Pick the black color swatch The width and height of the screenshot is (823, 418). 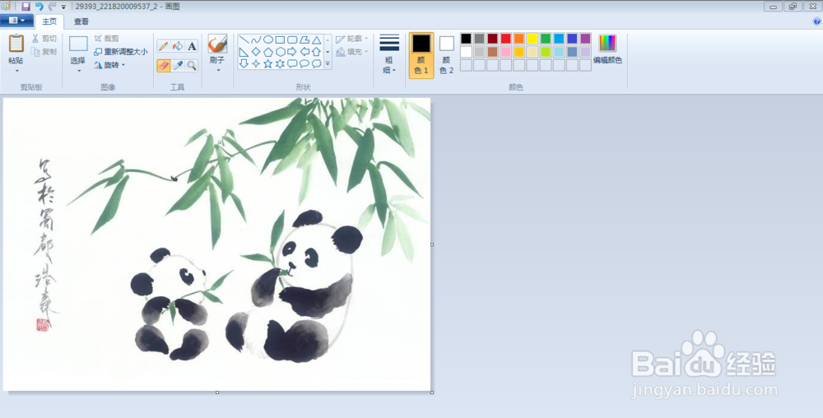(x=466, y=39)
